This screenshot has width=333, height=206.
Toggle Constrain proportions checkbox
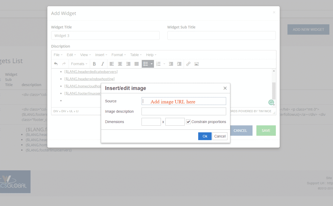[188, 122]
